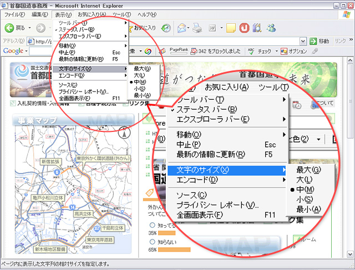Click the 亀戸小松川立体 map label
Image resolution: width=355 pixels, height=270 pixels.
48,198
